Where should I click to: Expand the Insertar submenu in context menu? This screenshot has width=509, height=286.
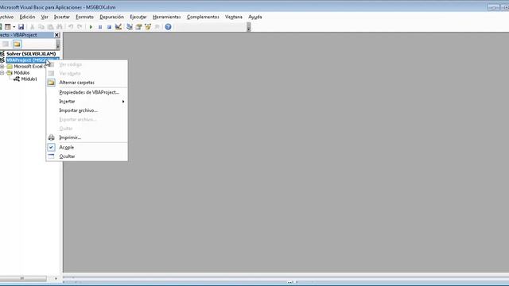(87, 102)
